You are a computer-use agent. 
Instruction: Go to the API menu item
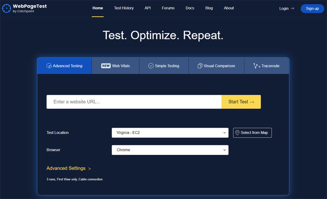(148, 8)
